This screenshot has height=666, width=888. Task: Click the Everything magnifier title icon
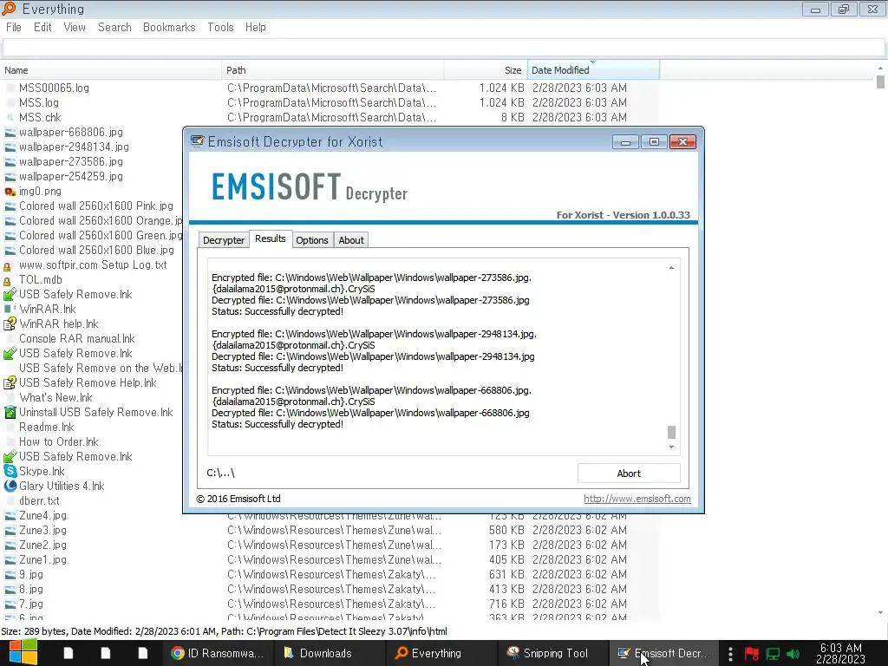(x=9, y=9)
